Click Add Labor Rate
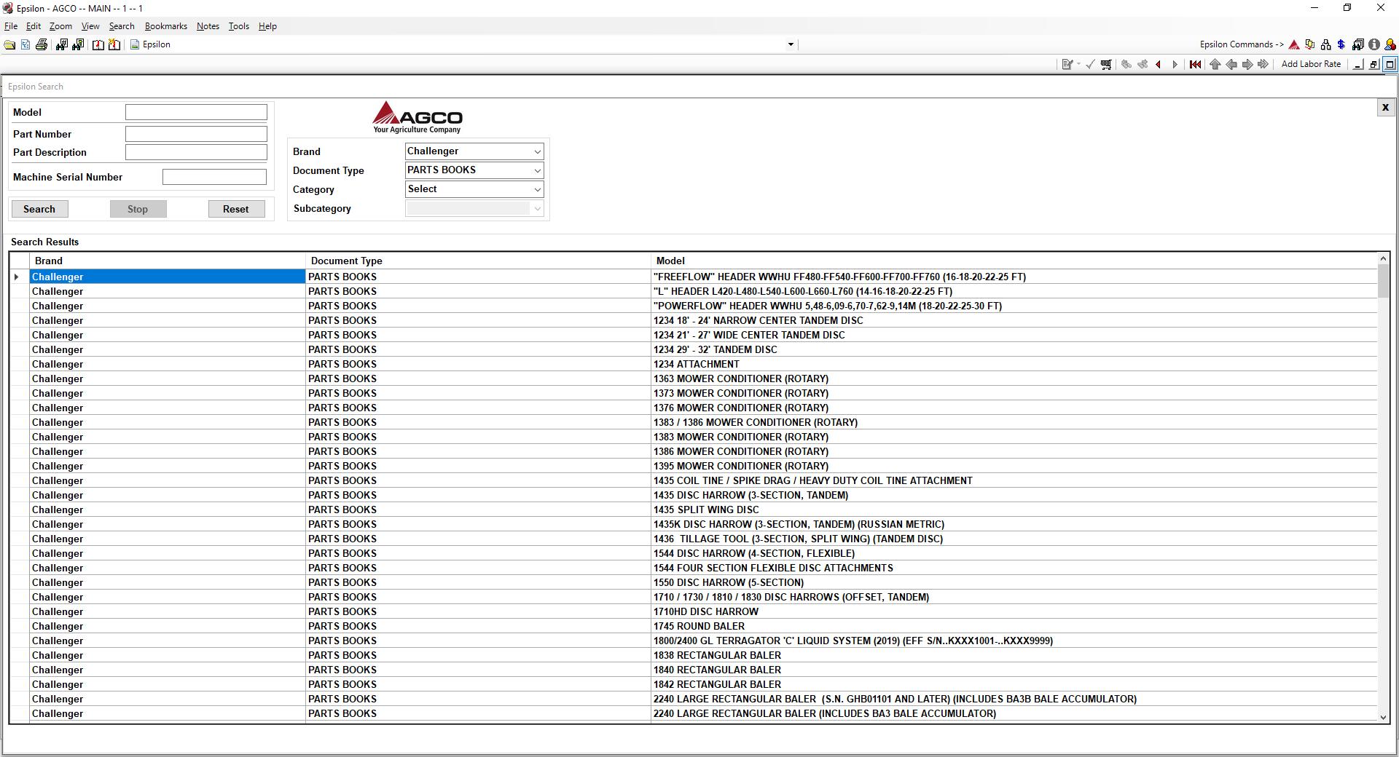This screenshot has height=757, width=1399. 1311,64
